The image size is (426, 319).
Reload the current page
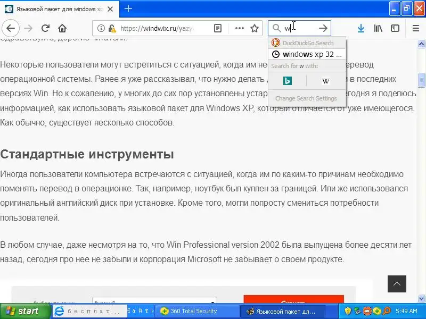pos(45,28)
